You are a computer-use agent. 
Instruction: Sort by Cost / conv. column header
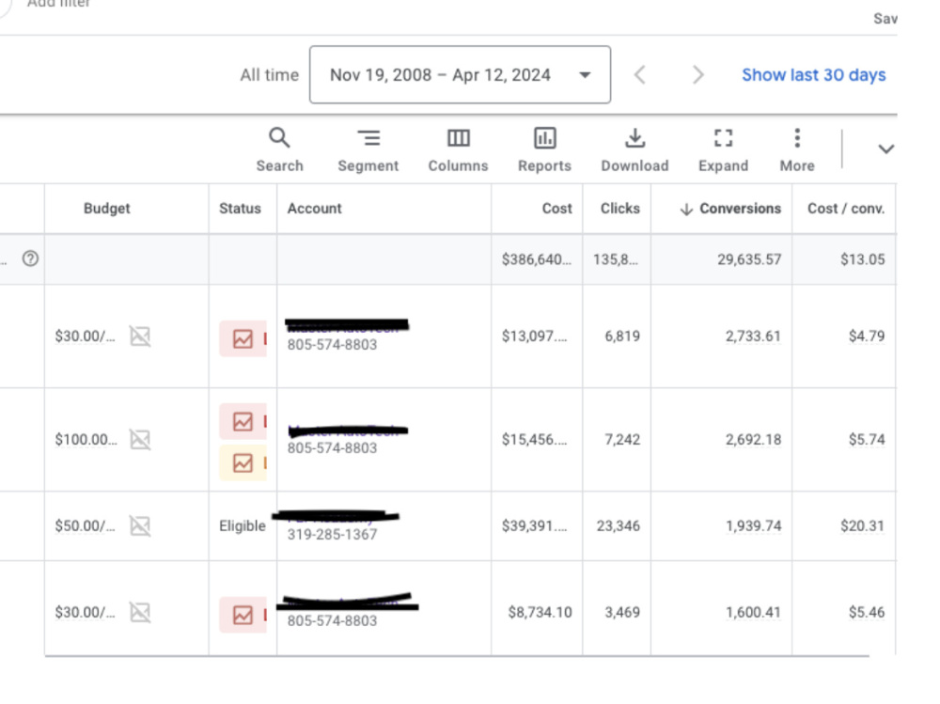tap(846, 209)
